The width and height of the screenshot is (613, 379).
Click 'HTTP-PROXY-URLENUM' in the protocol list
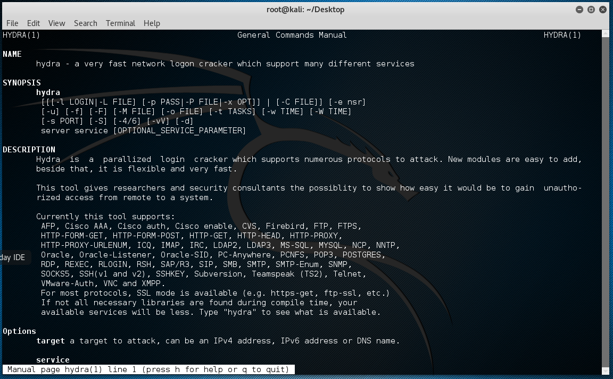click(x=84, y=245)
